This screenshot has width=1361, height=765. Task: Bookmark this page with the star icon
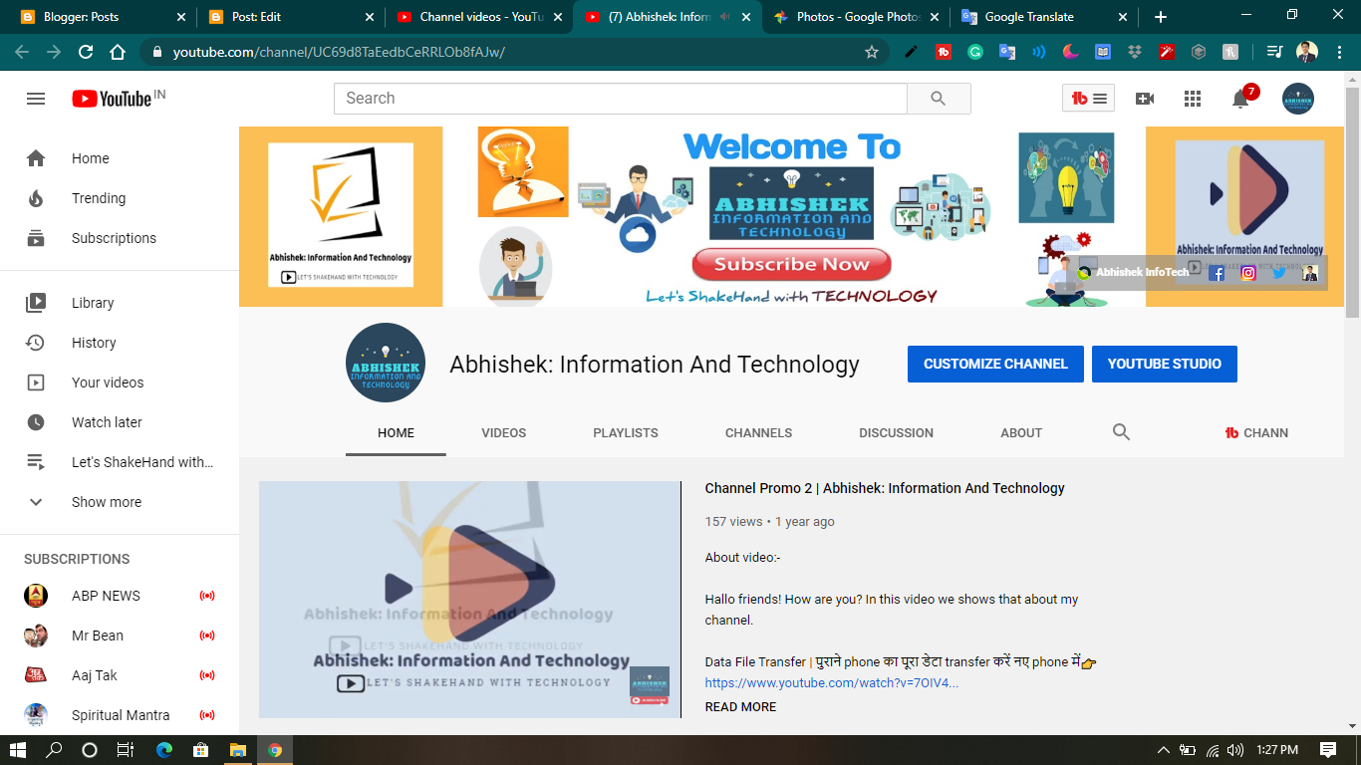point(872,52)
